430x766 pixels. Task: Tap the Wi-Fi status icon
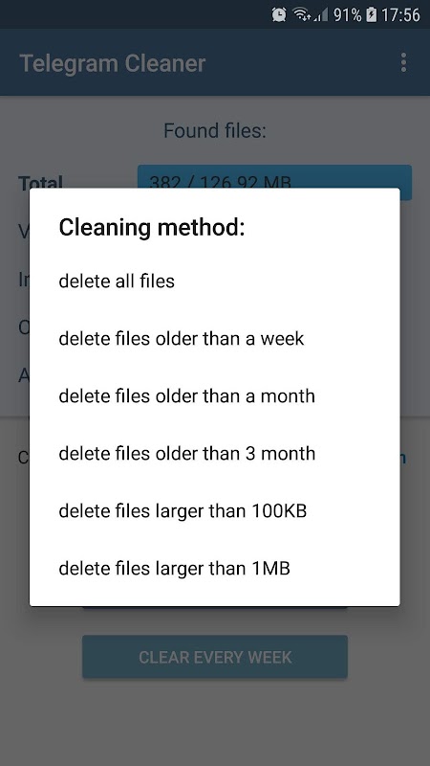302,14
